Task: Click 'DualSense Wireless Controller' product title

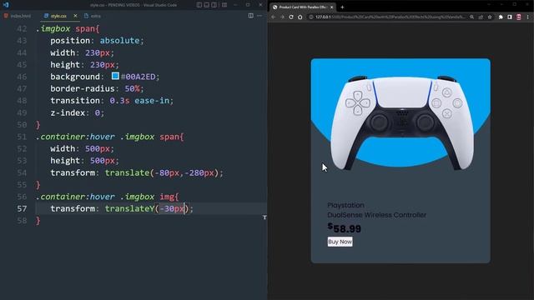Action: 376,215
